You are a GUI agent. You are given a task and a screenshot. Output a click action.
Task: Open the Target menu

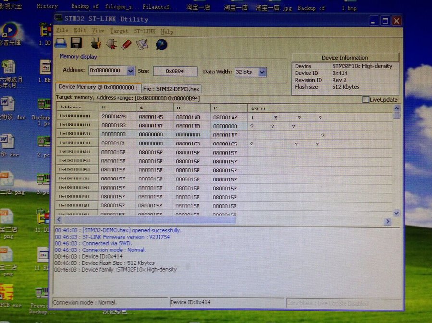click(x=119, y=31)
